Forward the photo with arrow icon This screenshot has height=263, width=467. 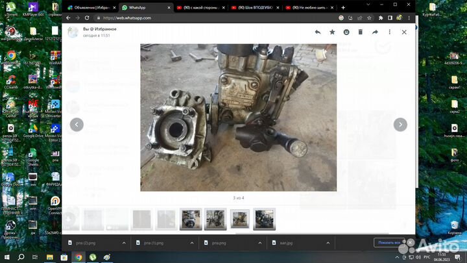[375, 32]
